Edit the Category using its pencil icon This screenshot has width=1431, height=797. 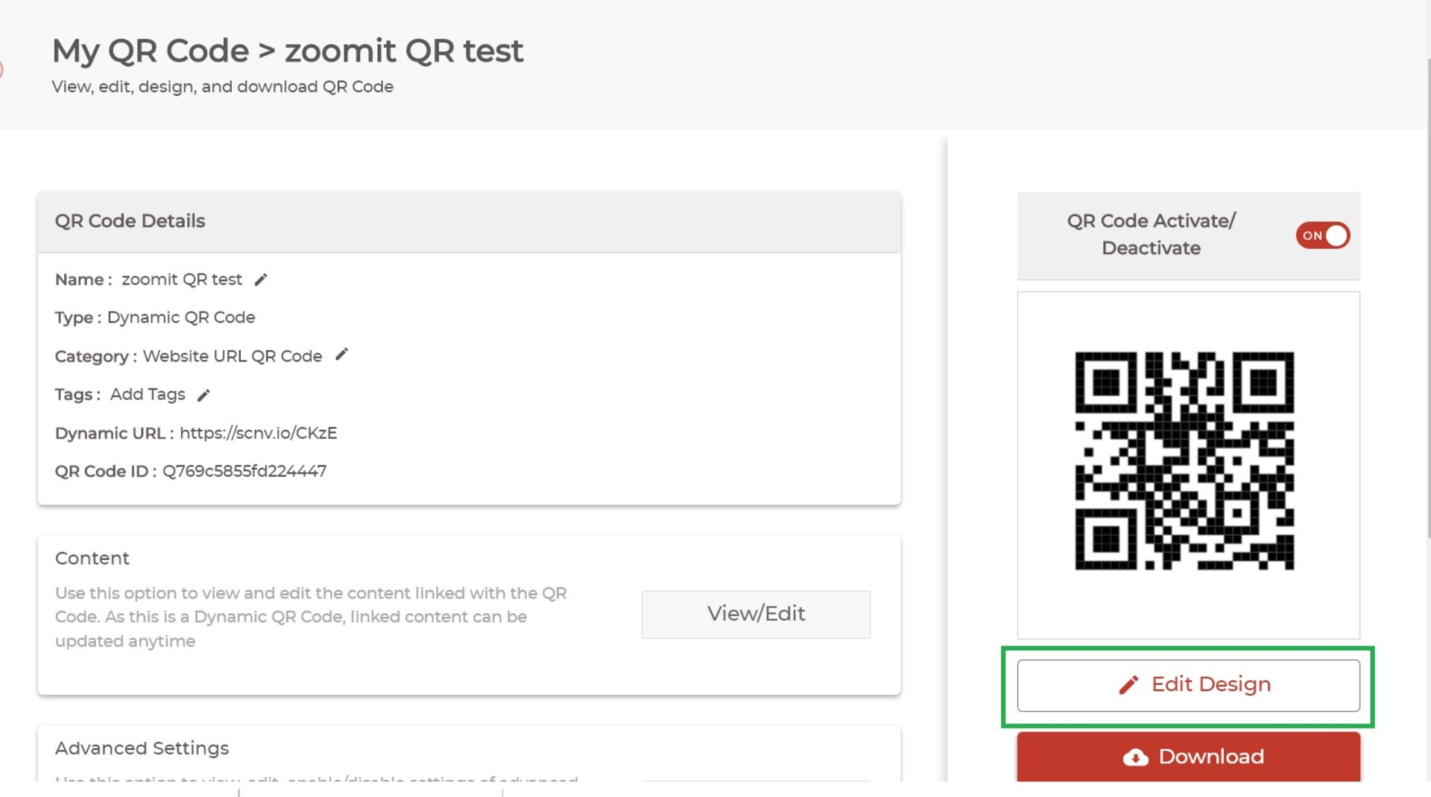(x=341, y=355)
